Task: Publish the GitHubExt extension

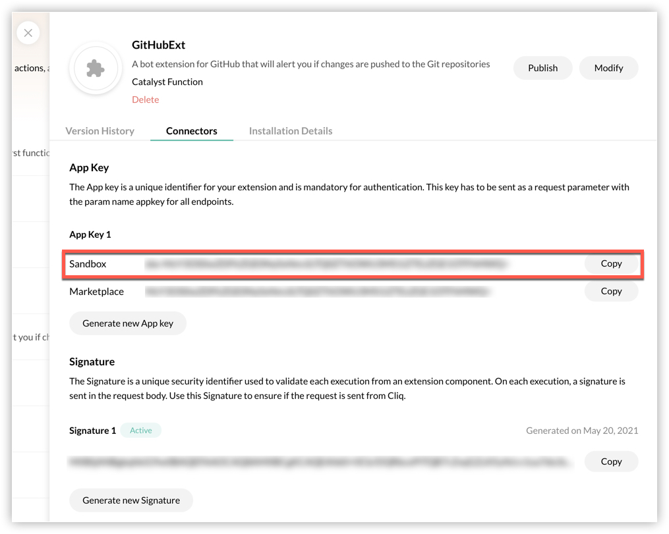Action: click(x=542, y=68)
